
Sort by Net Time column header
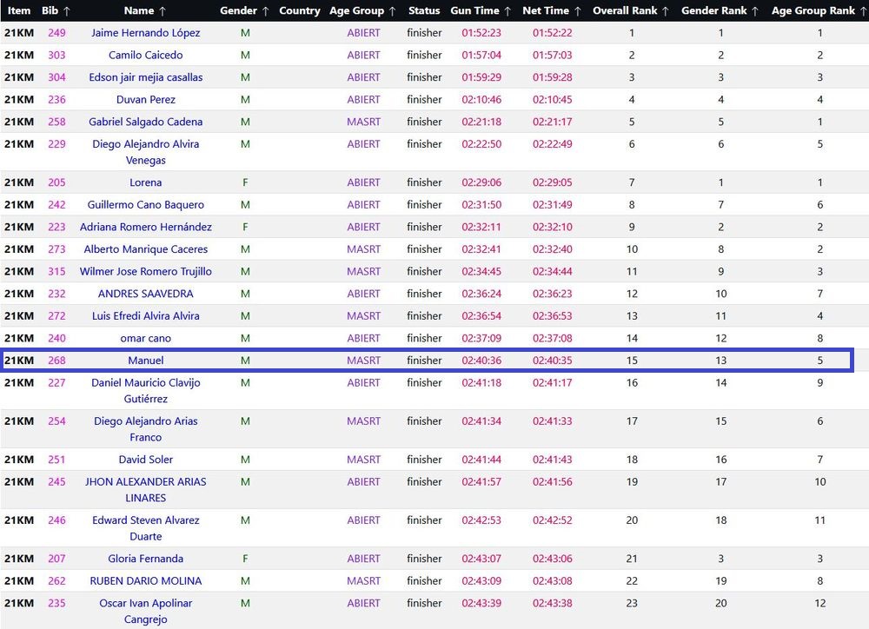coord(552,10)
